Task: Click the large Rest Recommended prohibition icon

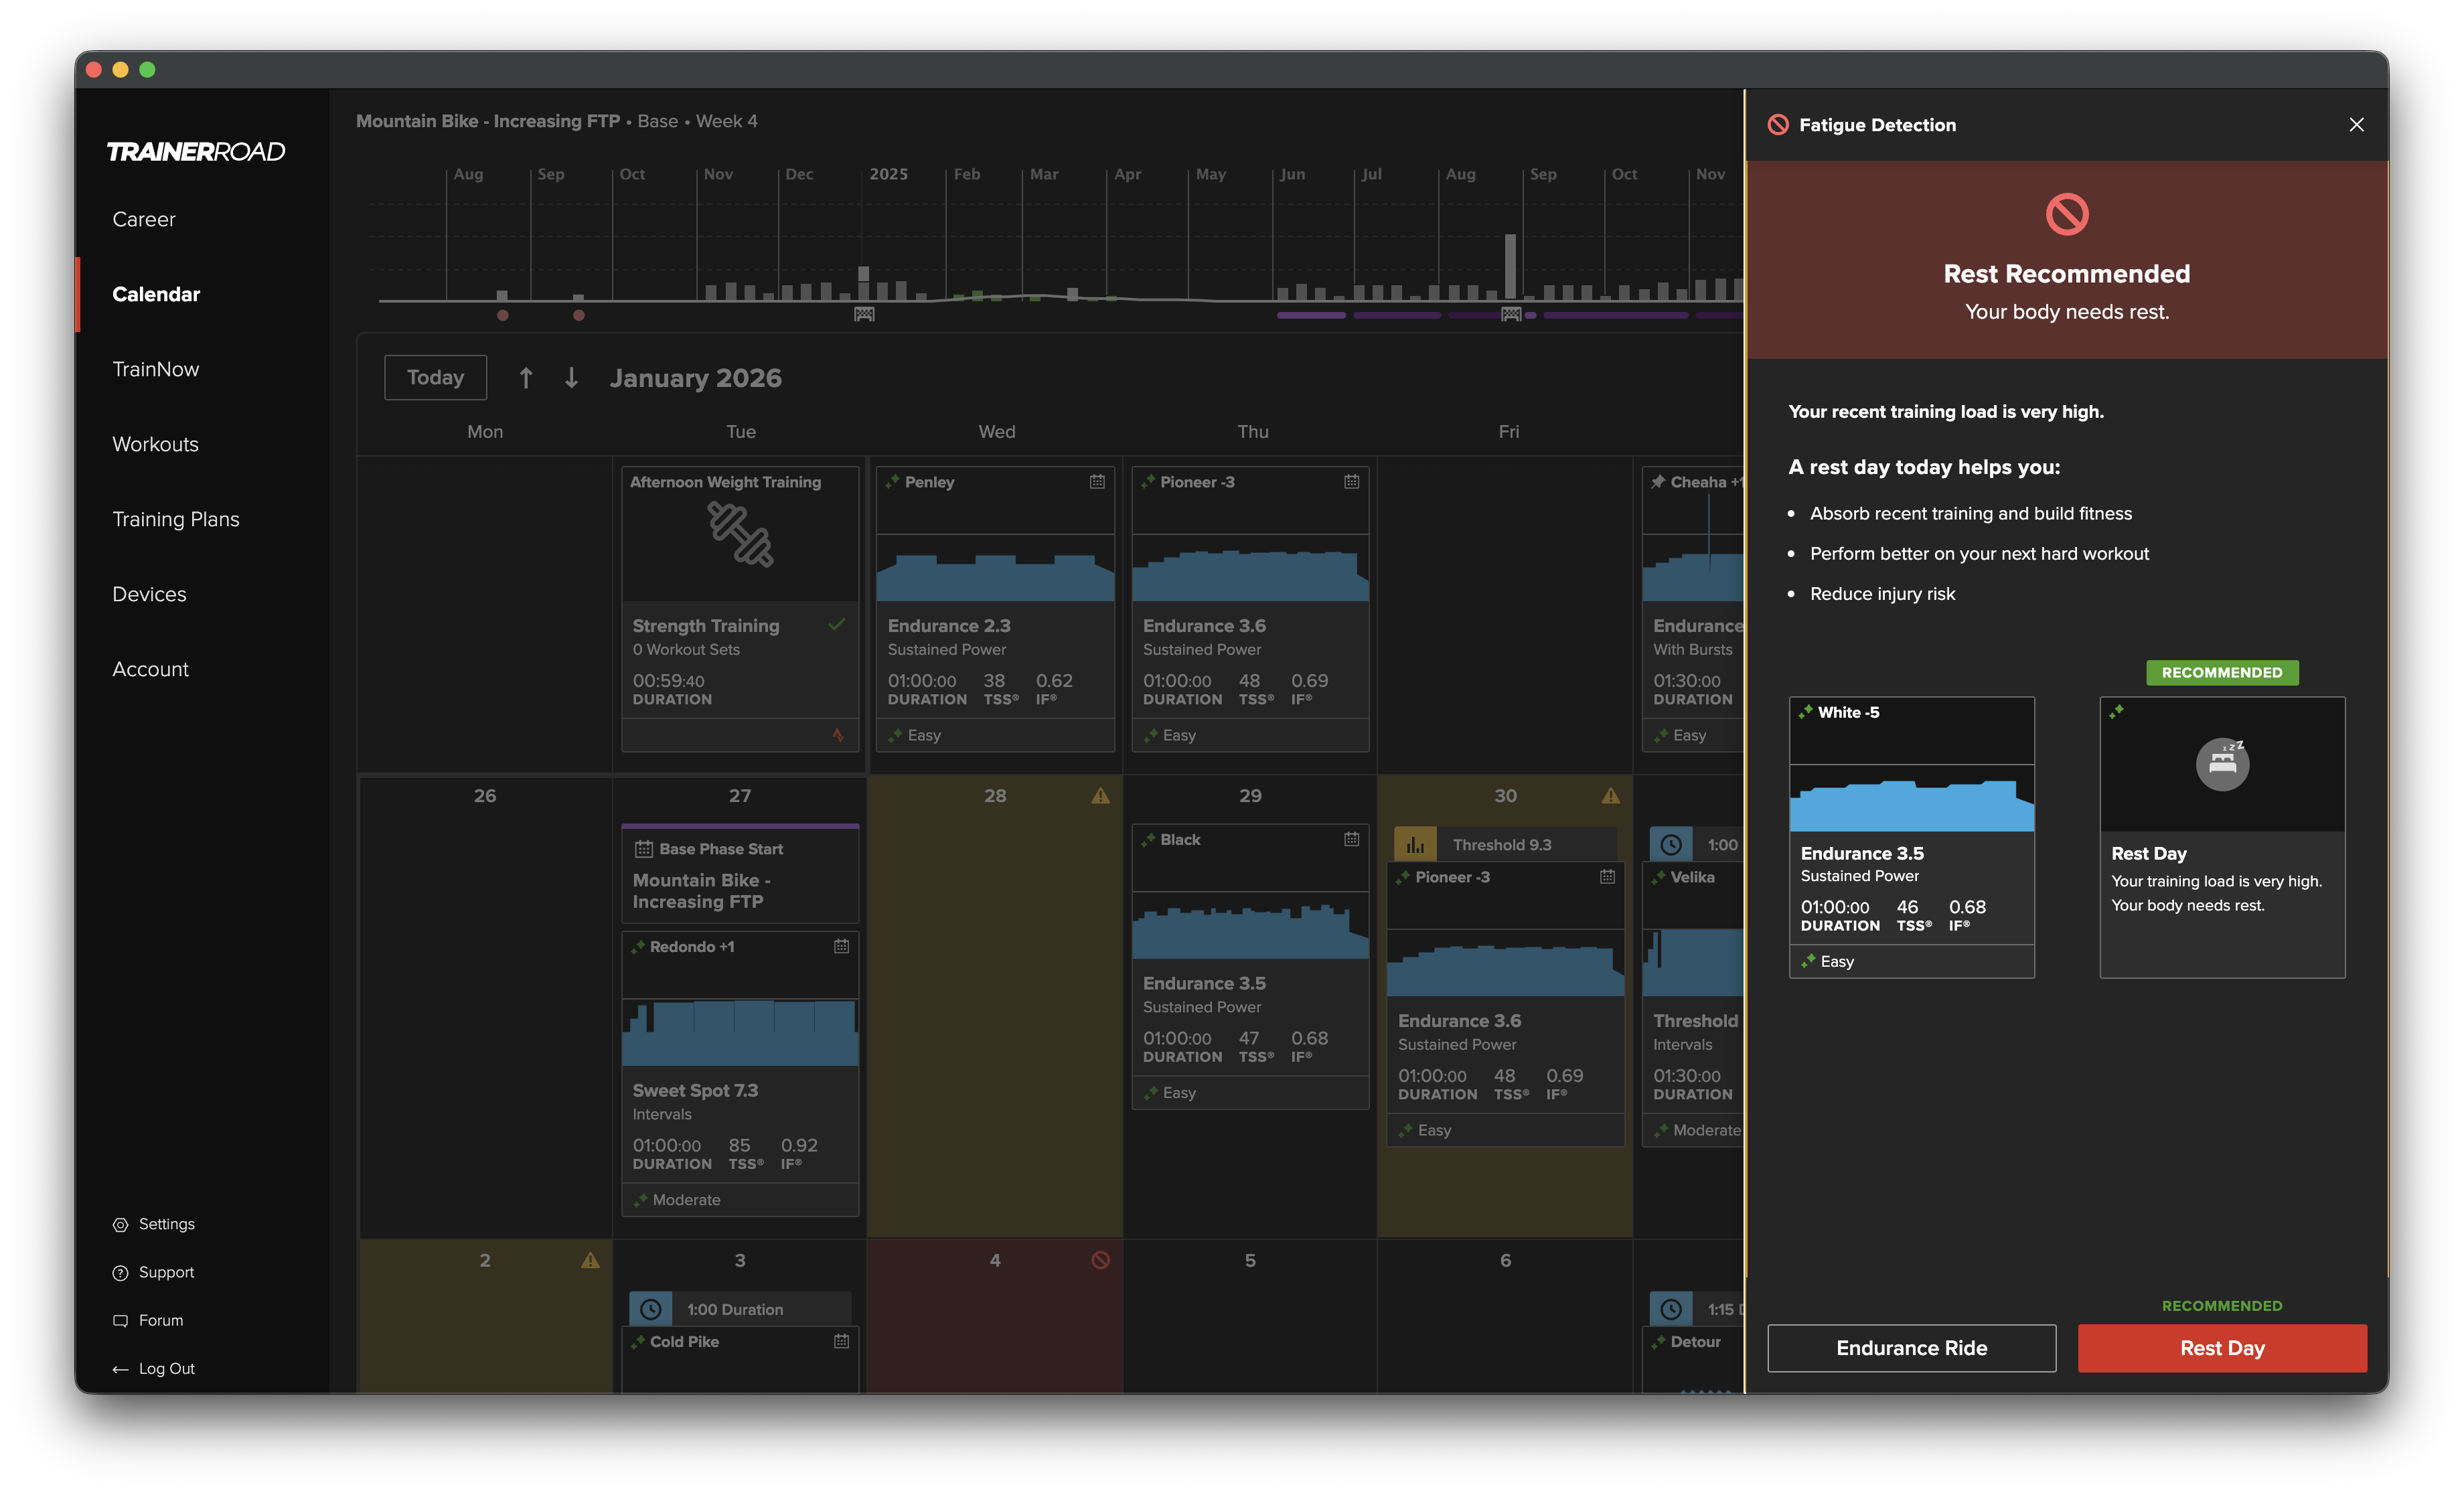Action: pyautogui.click(x=2066, y=214)
